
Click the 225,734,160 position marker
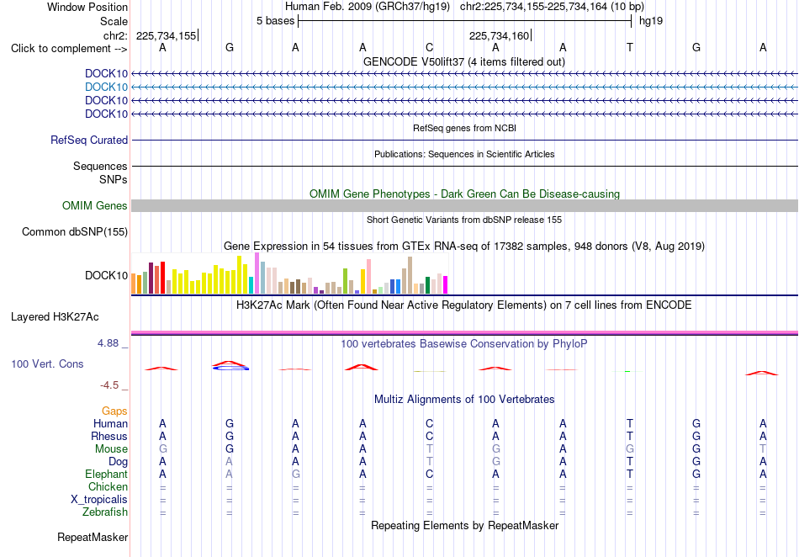click(500, 35)
